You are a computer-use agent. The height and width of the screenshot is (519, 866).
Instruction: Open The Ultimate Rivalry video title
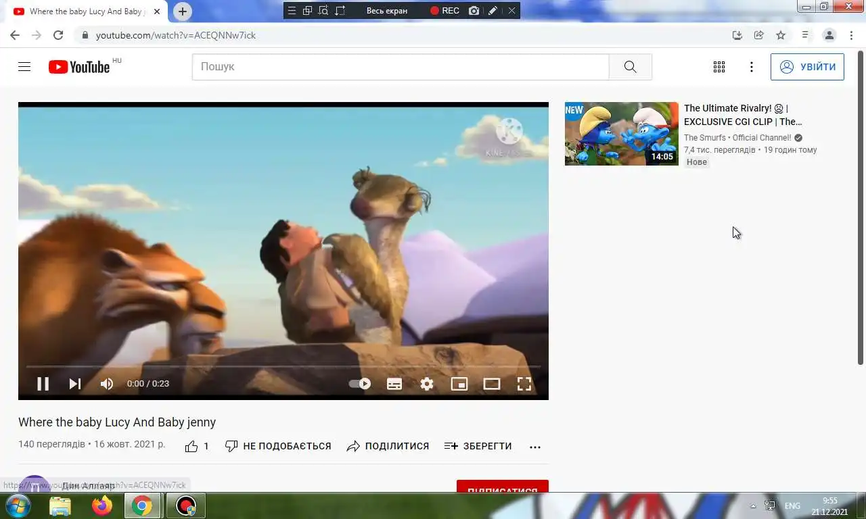pyautogui.click(x=743, y=115)
